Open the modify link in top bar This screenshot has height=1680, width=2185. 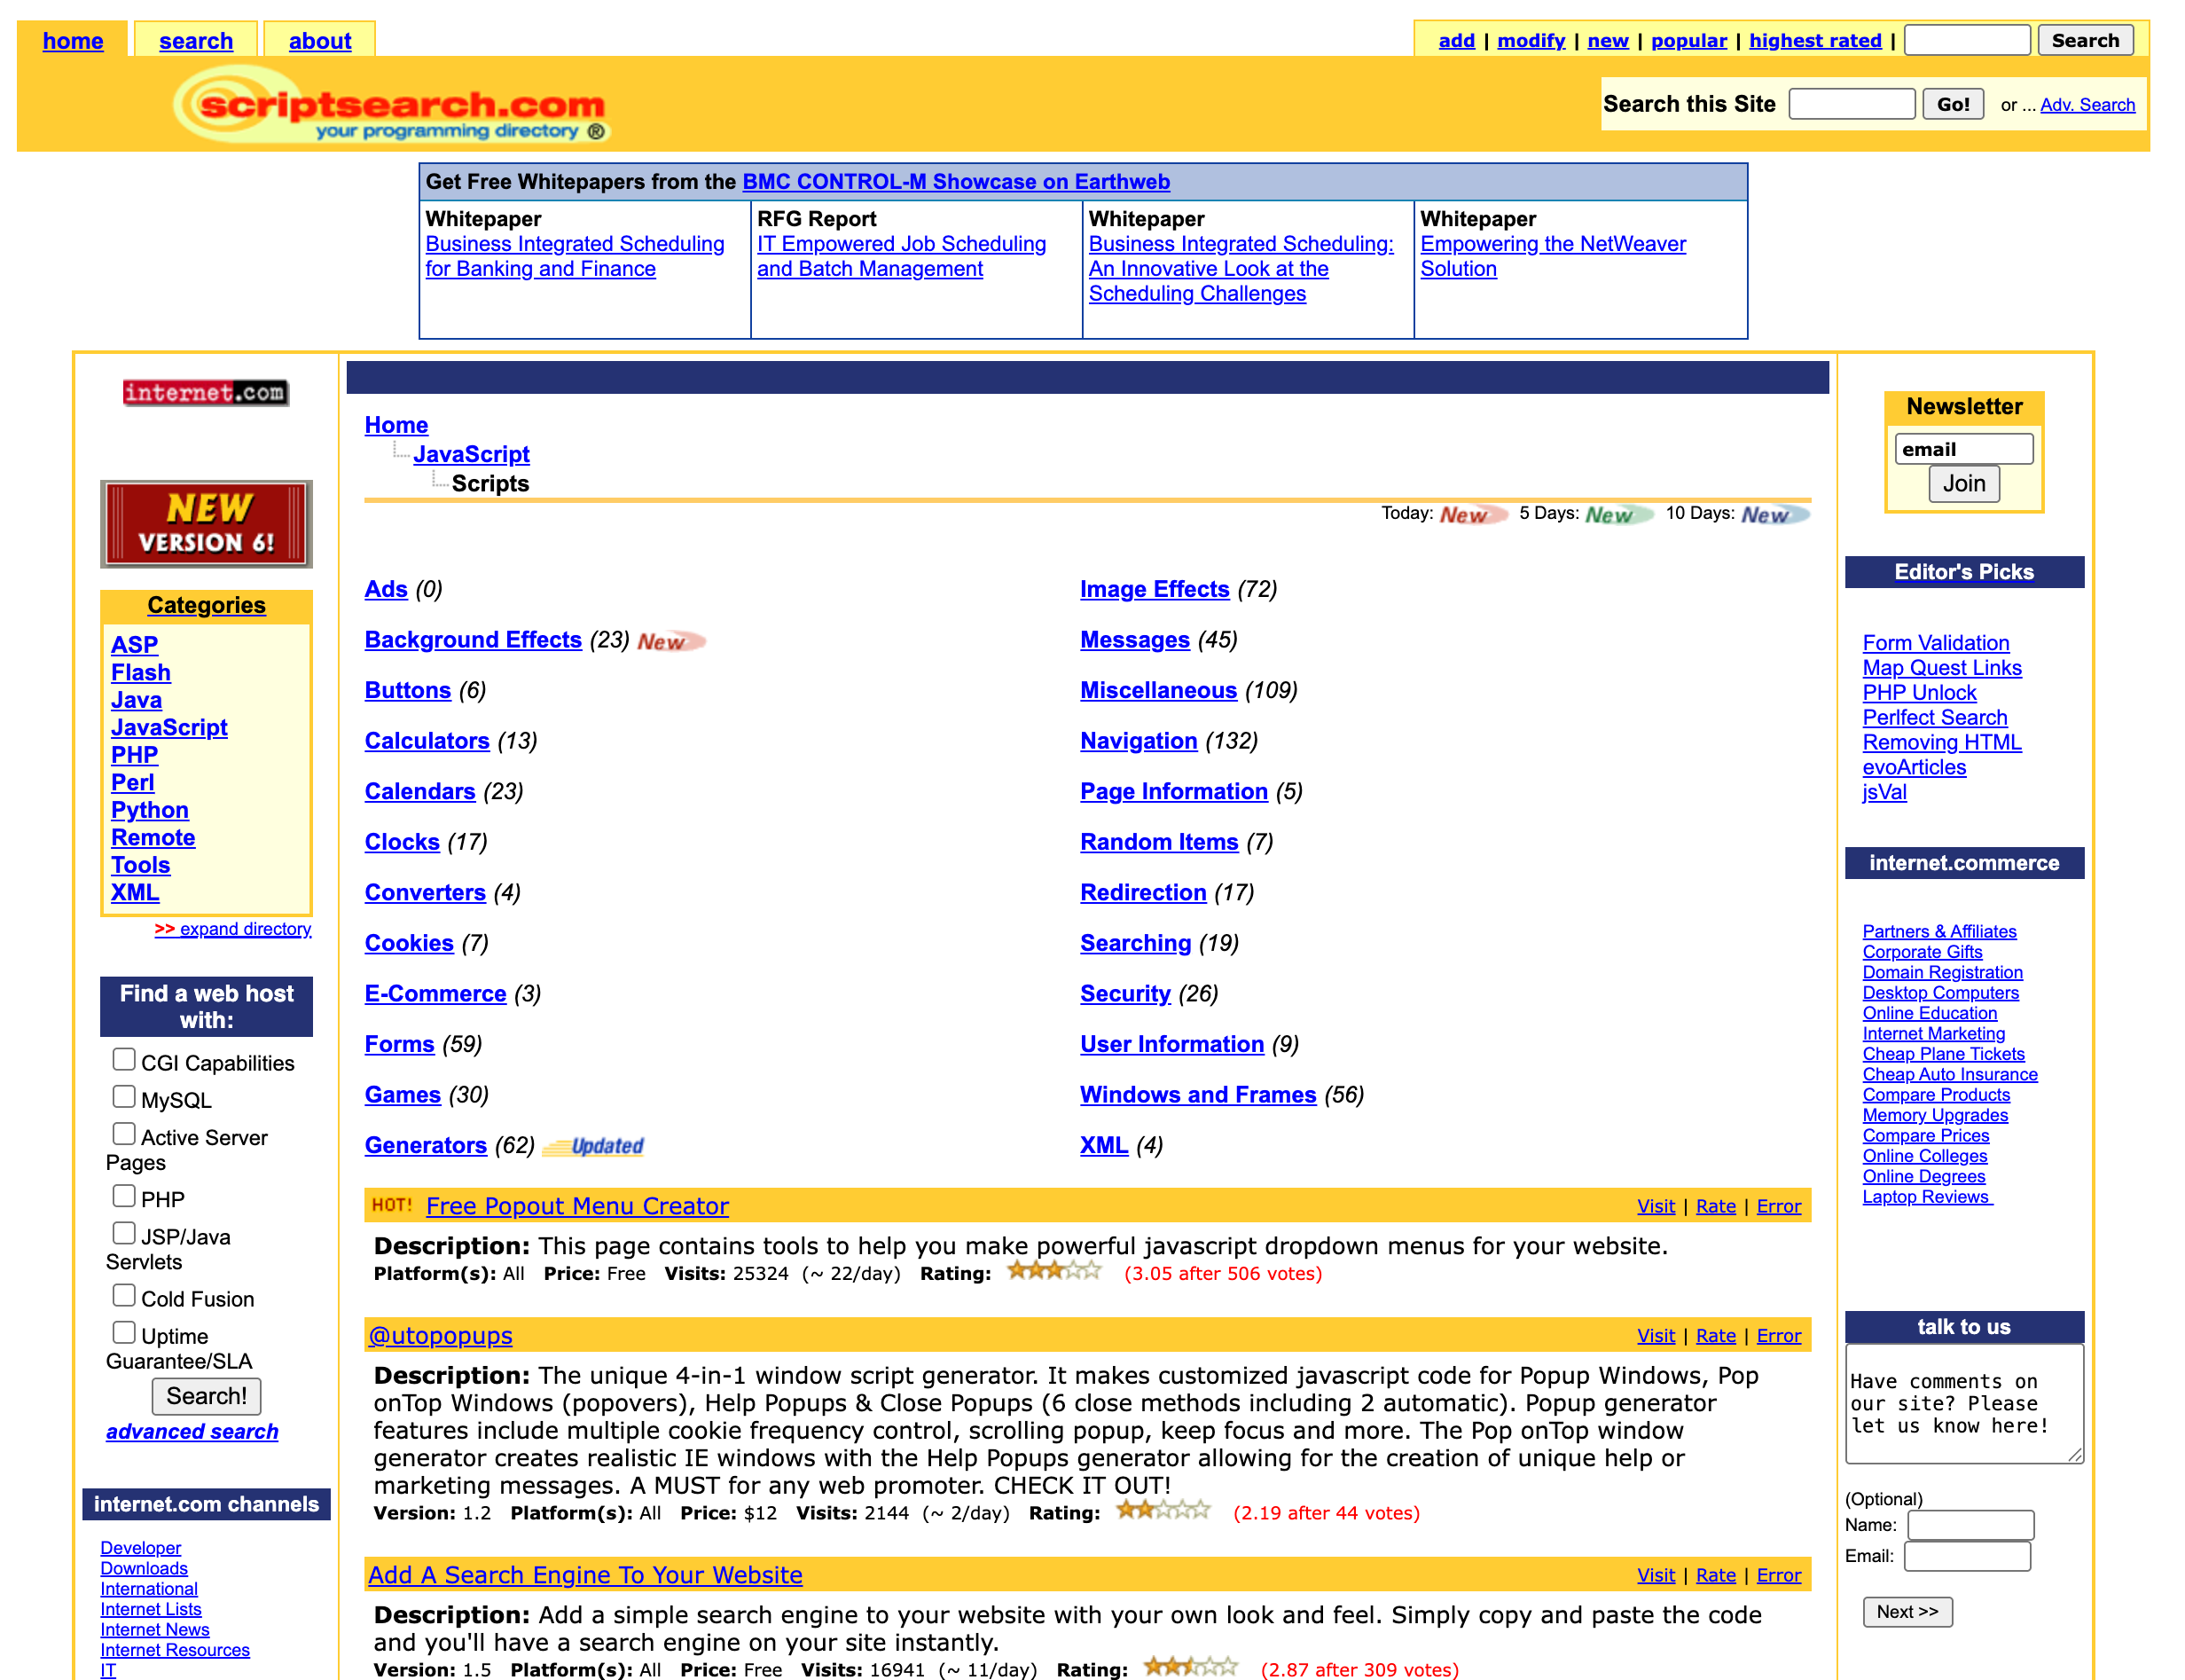1531,41
